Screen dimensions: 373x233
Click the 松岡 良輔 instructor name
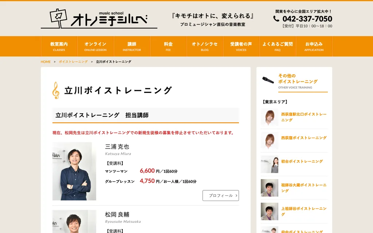[x=117, y=214]
